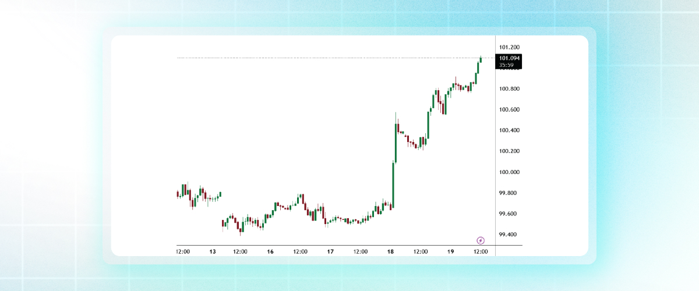The width and height of the screenshot is (699, 291).
Task: Select date 16 on time axis
Action: tap(270, 251)
